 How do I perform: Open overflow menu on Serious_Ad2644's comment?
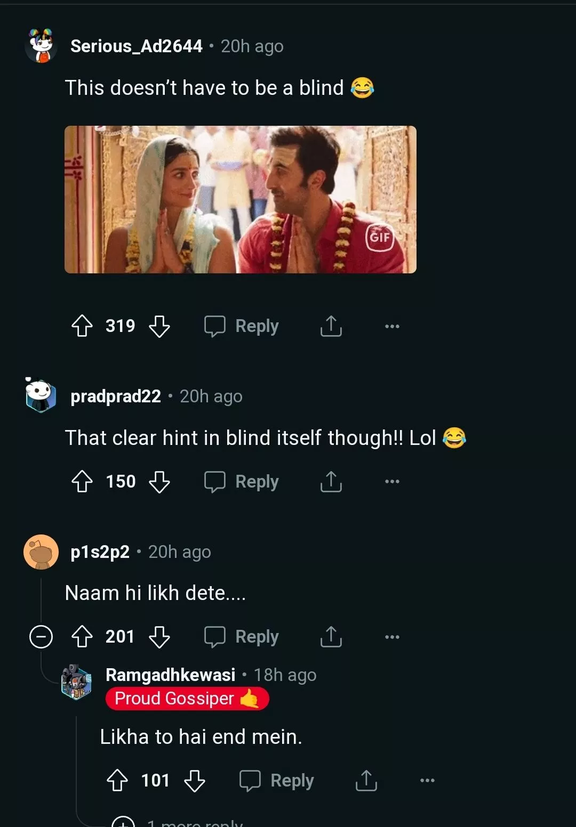[x=392, y=326]
